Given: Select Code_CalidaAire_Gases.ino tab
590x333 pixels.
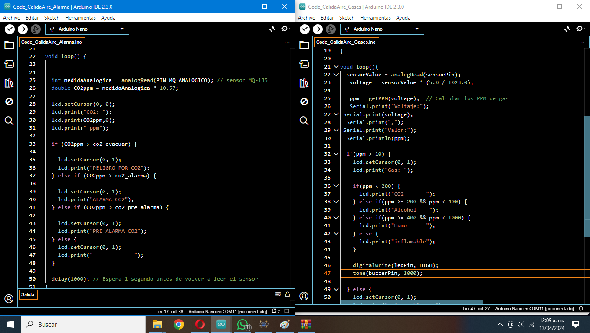Looking at the screenshot, I should [x=346, y=42].
